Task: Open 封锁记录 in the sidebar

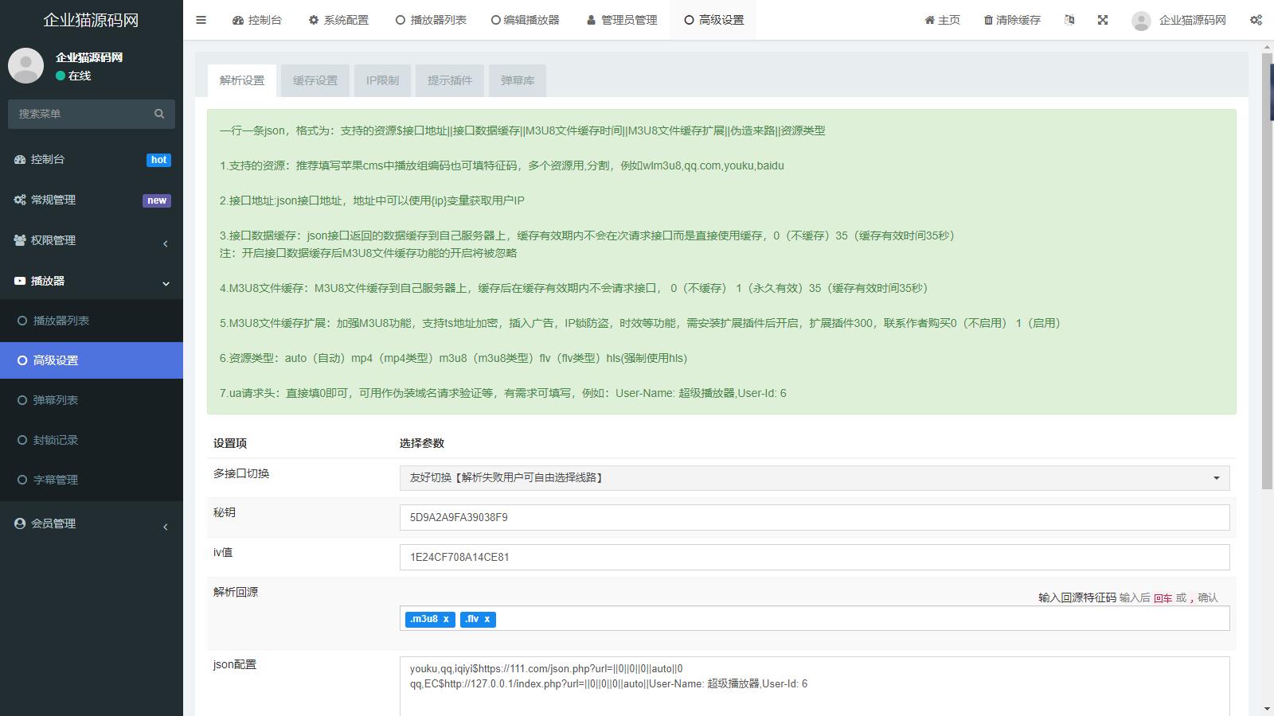Action: point(56,440)
